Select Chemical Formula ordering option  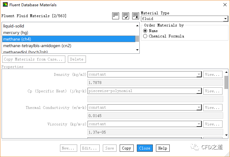point(145,36)
